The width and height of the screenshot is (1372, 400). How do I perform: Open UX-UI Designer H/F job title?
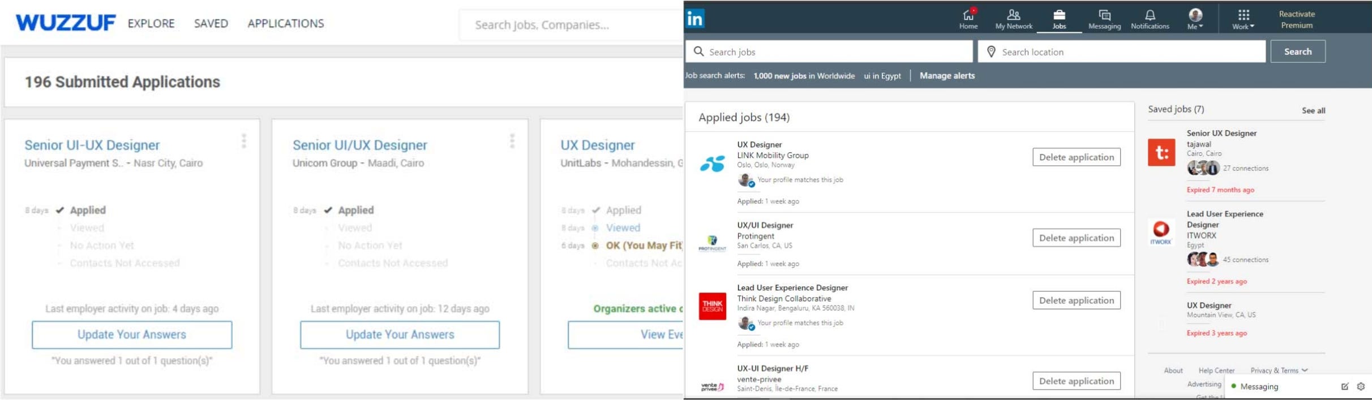[x=773, y=368]
